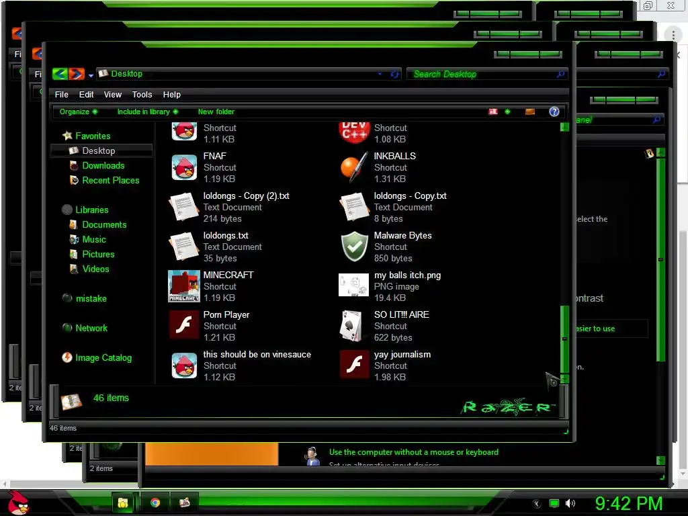The height and width of the screenshot is (516, 688).
Task: Open the Organize dropdown
Action: tap(79, 112)
